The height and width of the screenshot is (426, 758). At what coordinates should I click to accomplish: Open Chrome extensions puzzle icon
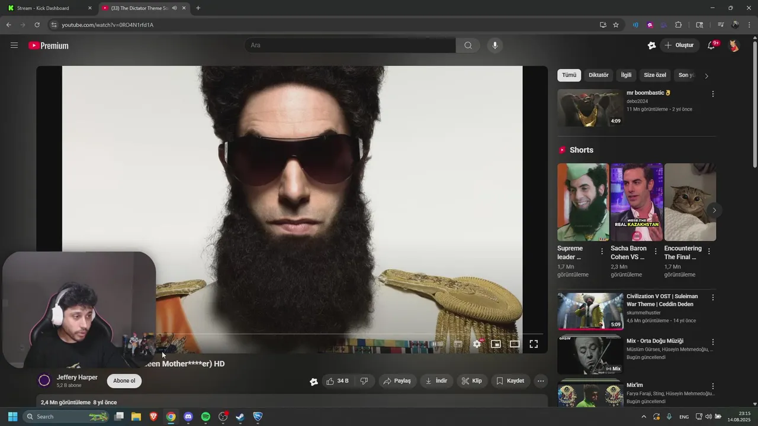679,25
